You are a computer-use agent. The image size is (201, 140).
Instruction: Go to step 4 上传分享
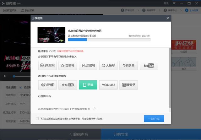coord(192,10)
